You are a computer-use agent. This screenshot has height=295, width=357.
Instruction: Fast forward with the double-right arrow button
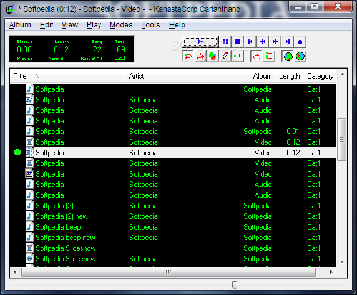pyautogui.click(x=275, y=42)
